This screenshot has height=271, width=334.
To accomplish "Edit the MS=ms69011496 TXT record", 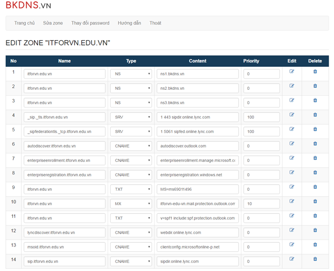I will point(292,187).
